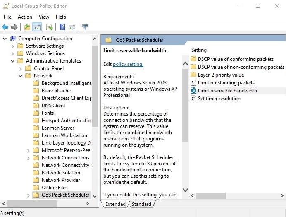This screenshot has width=286, height=217.
Task: Click the tree pane scroll down arrow
Action: (x=95, y=197)
